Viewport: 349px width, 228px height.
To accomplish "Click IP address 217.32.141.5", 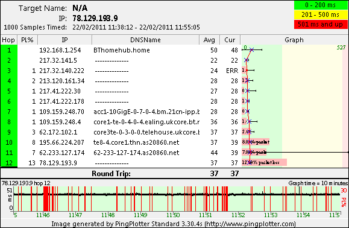I will 58,60.
